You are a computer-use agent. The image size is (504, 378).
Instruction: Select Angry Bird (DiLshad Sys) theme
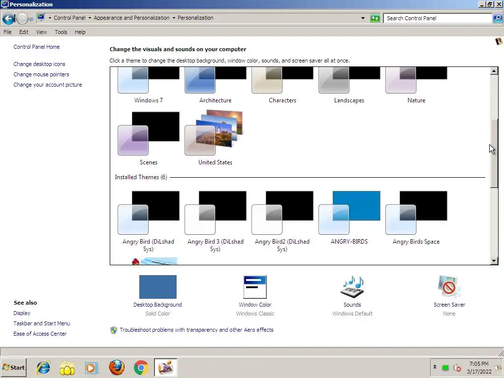pyautogui.click(x=149, y=221)
